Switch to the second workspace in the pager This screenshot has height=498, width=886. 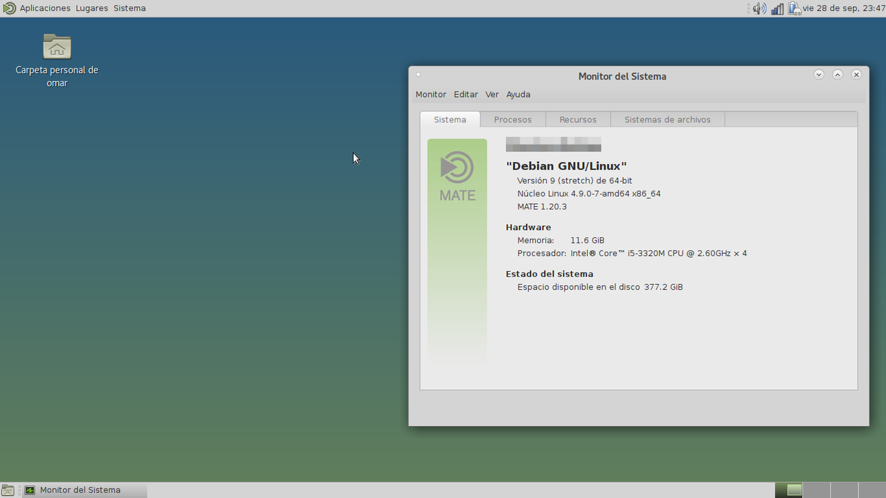[x=815, y=490]
